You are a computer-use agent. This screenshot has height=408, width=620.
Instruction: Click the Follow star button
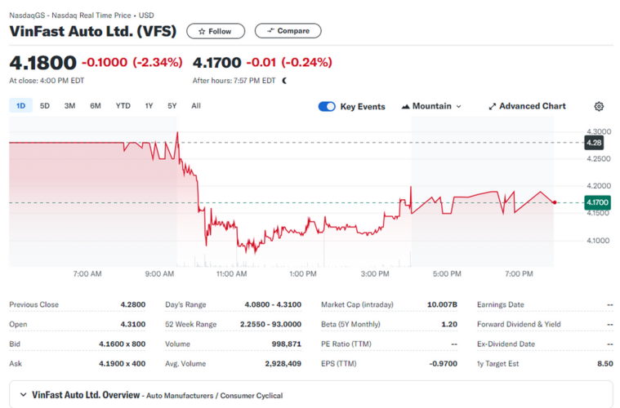pos(215,31)
